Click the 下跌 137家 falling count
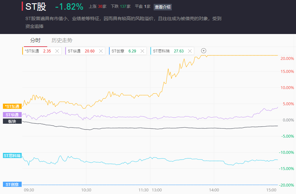This screenshot has height=194, width=296. pos(120,6)
